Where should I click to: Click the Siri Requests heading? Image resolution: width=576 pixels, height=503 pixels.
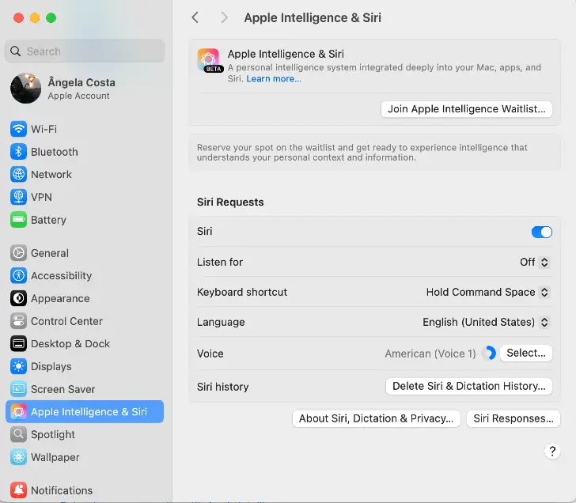230,202
